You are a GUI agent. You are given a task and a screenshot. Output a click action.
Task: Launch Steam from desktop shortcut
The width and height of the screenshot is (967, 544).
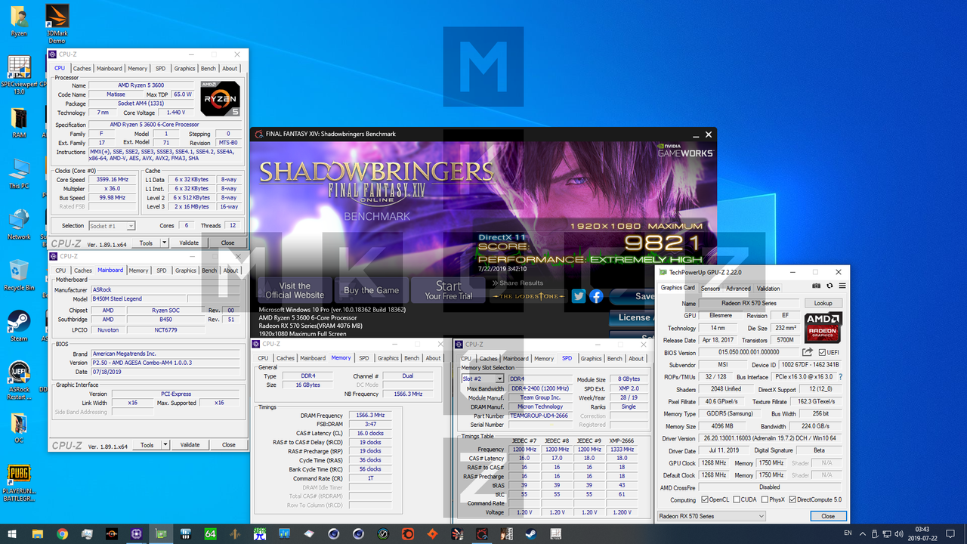pyautogui.click(x=19, y=326)
